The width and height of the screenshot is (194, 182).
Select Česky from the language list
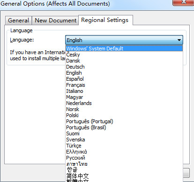click(x=124, y=55)
